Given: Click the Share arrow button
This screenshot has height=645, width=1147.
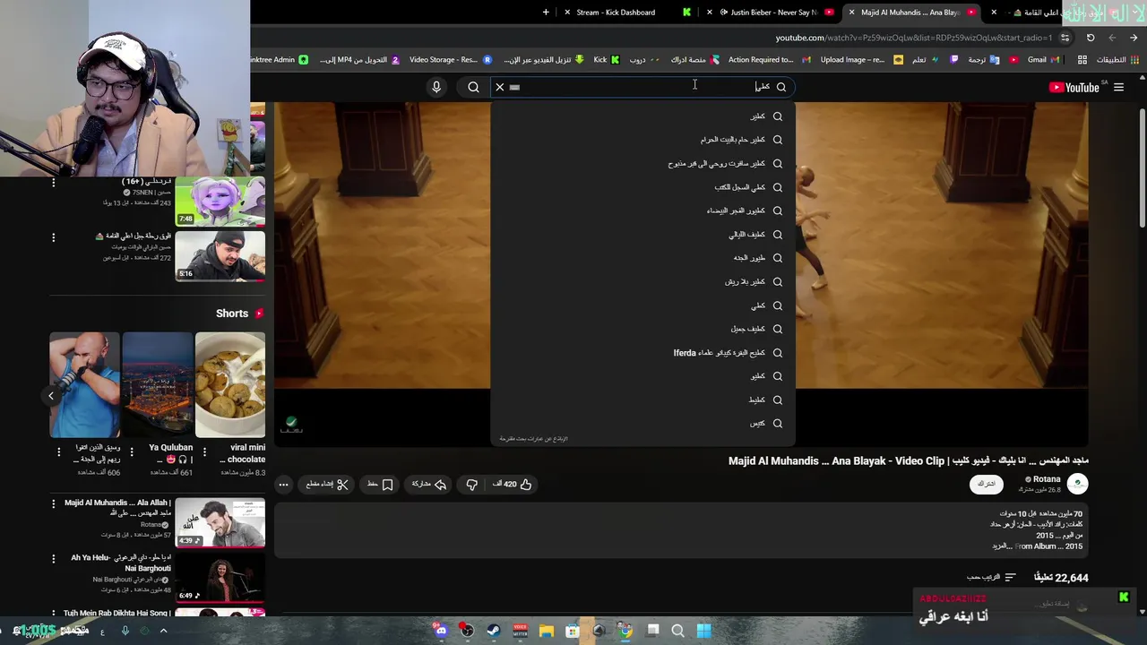Looking at the screenshot, I should [429, 484].
